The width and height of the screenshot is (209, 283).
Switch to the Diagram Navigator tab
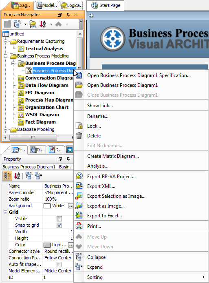21,5
